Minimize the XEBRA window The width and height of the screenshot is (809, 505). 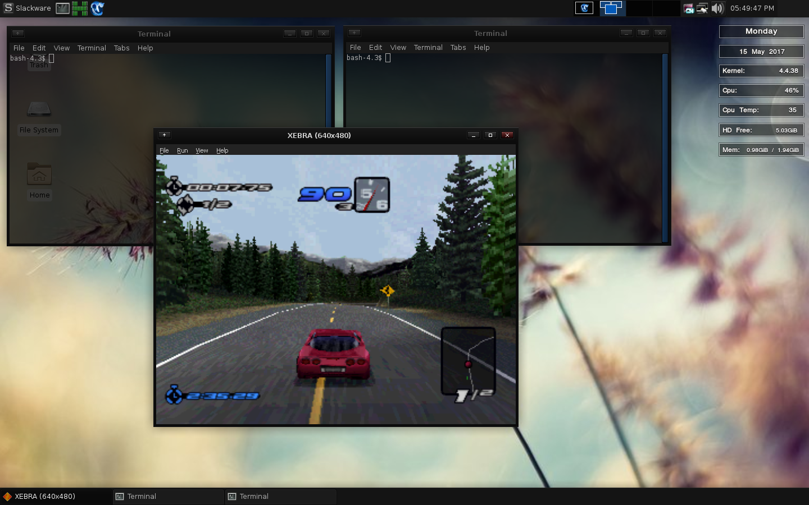(474, 135)
